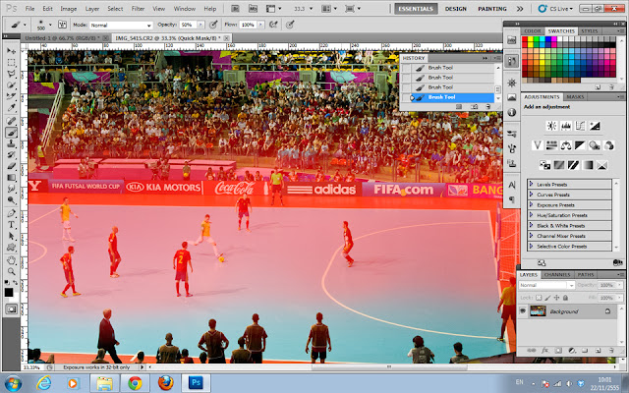Switch to the Masks tab
The height and width of the screenshot is (393, 629).
(575, 96)
